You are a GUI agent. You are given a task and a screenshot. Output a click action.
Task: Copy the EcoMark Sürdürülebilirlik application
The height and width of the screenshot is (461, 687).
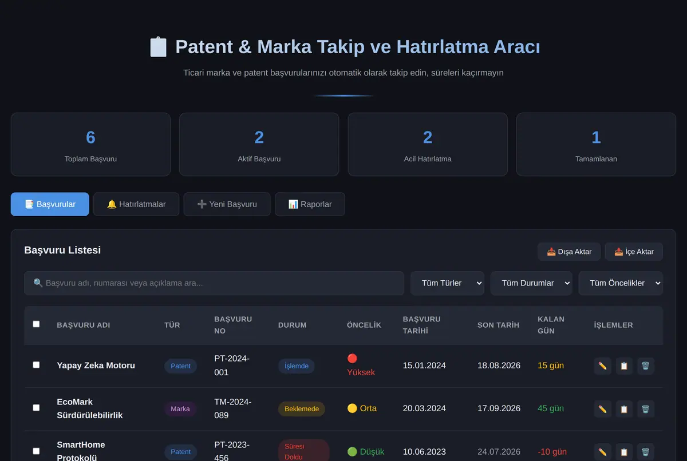click(x=624, y=409)
